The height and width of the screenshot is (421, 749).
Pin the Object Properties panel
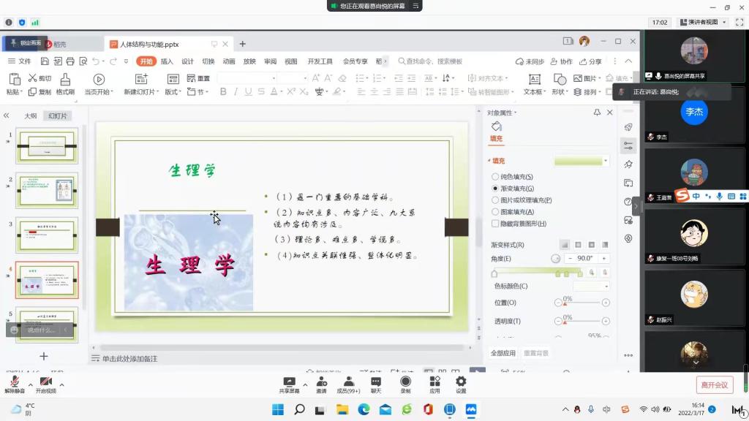[x=598, y=113]
